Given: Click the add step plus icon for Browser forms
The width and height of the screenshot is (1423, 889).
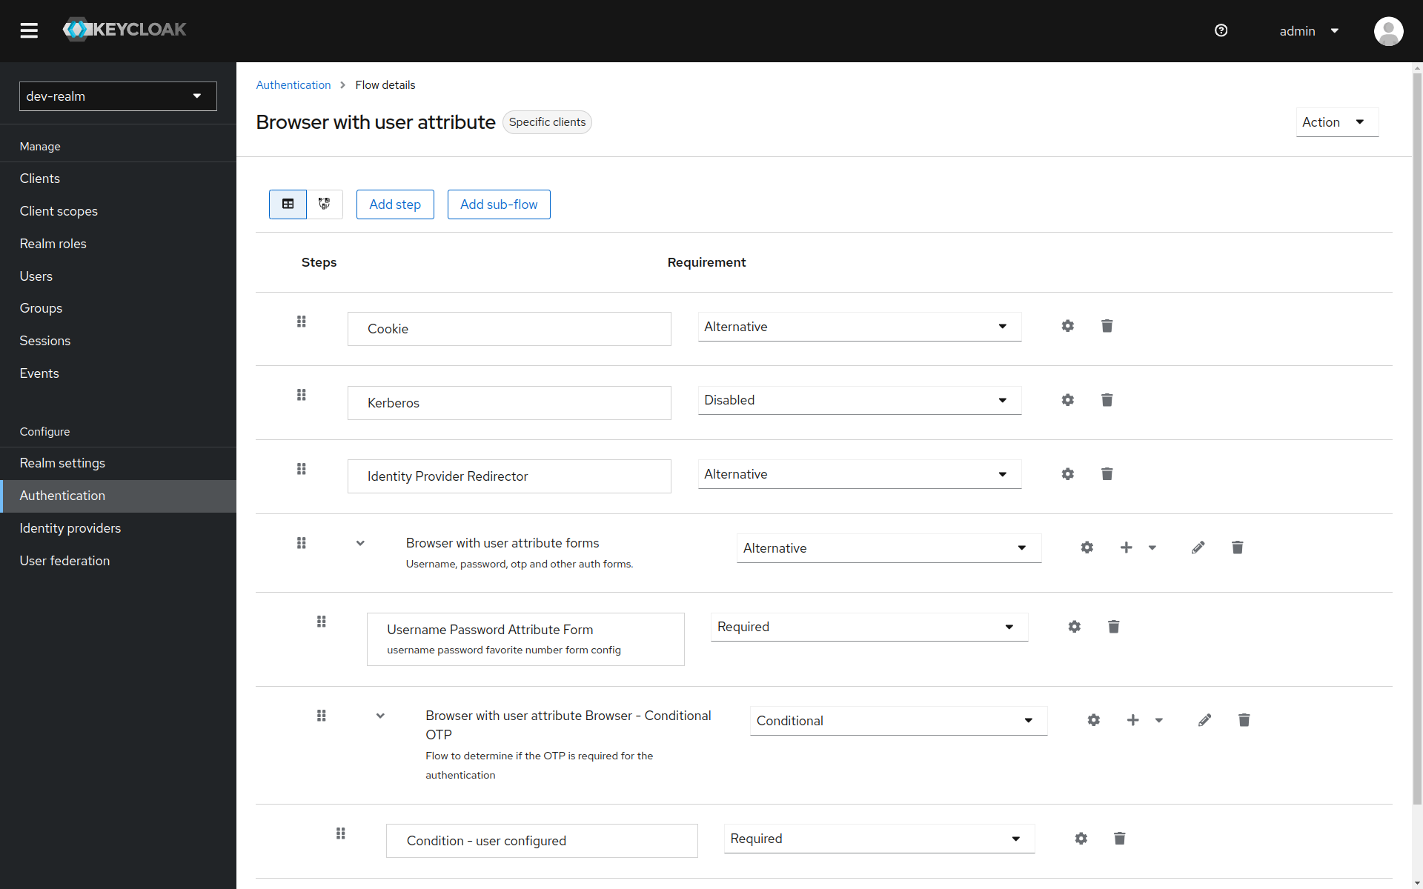Looking at the screenshot, I should point(1125,547).
